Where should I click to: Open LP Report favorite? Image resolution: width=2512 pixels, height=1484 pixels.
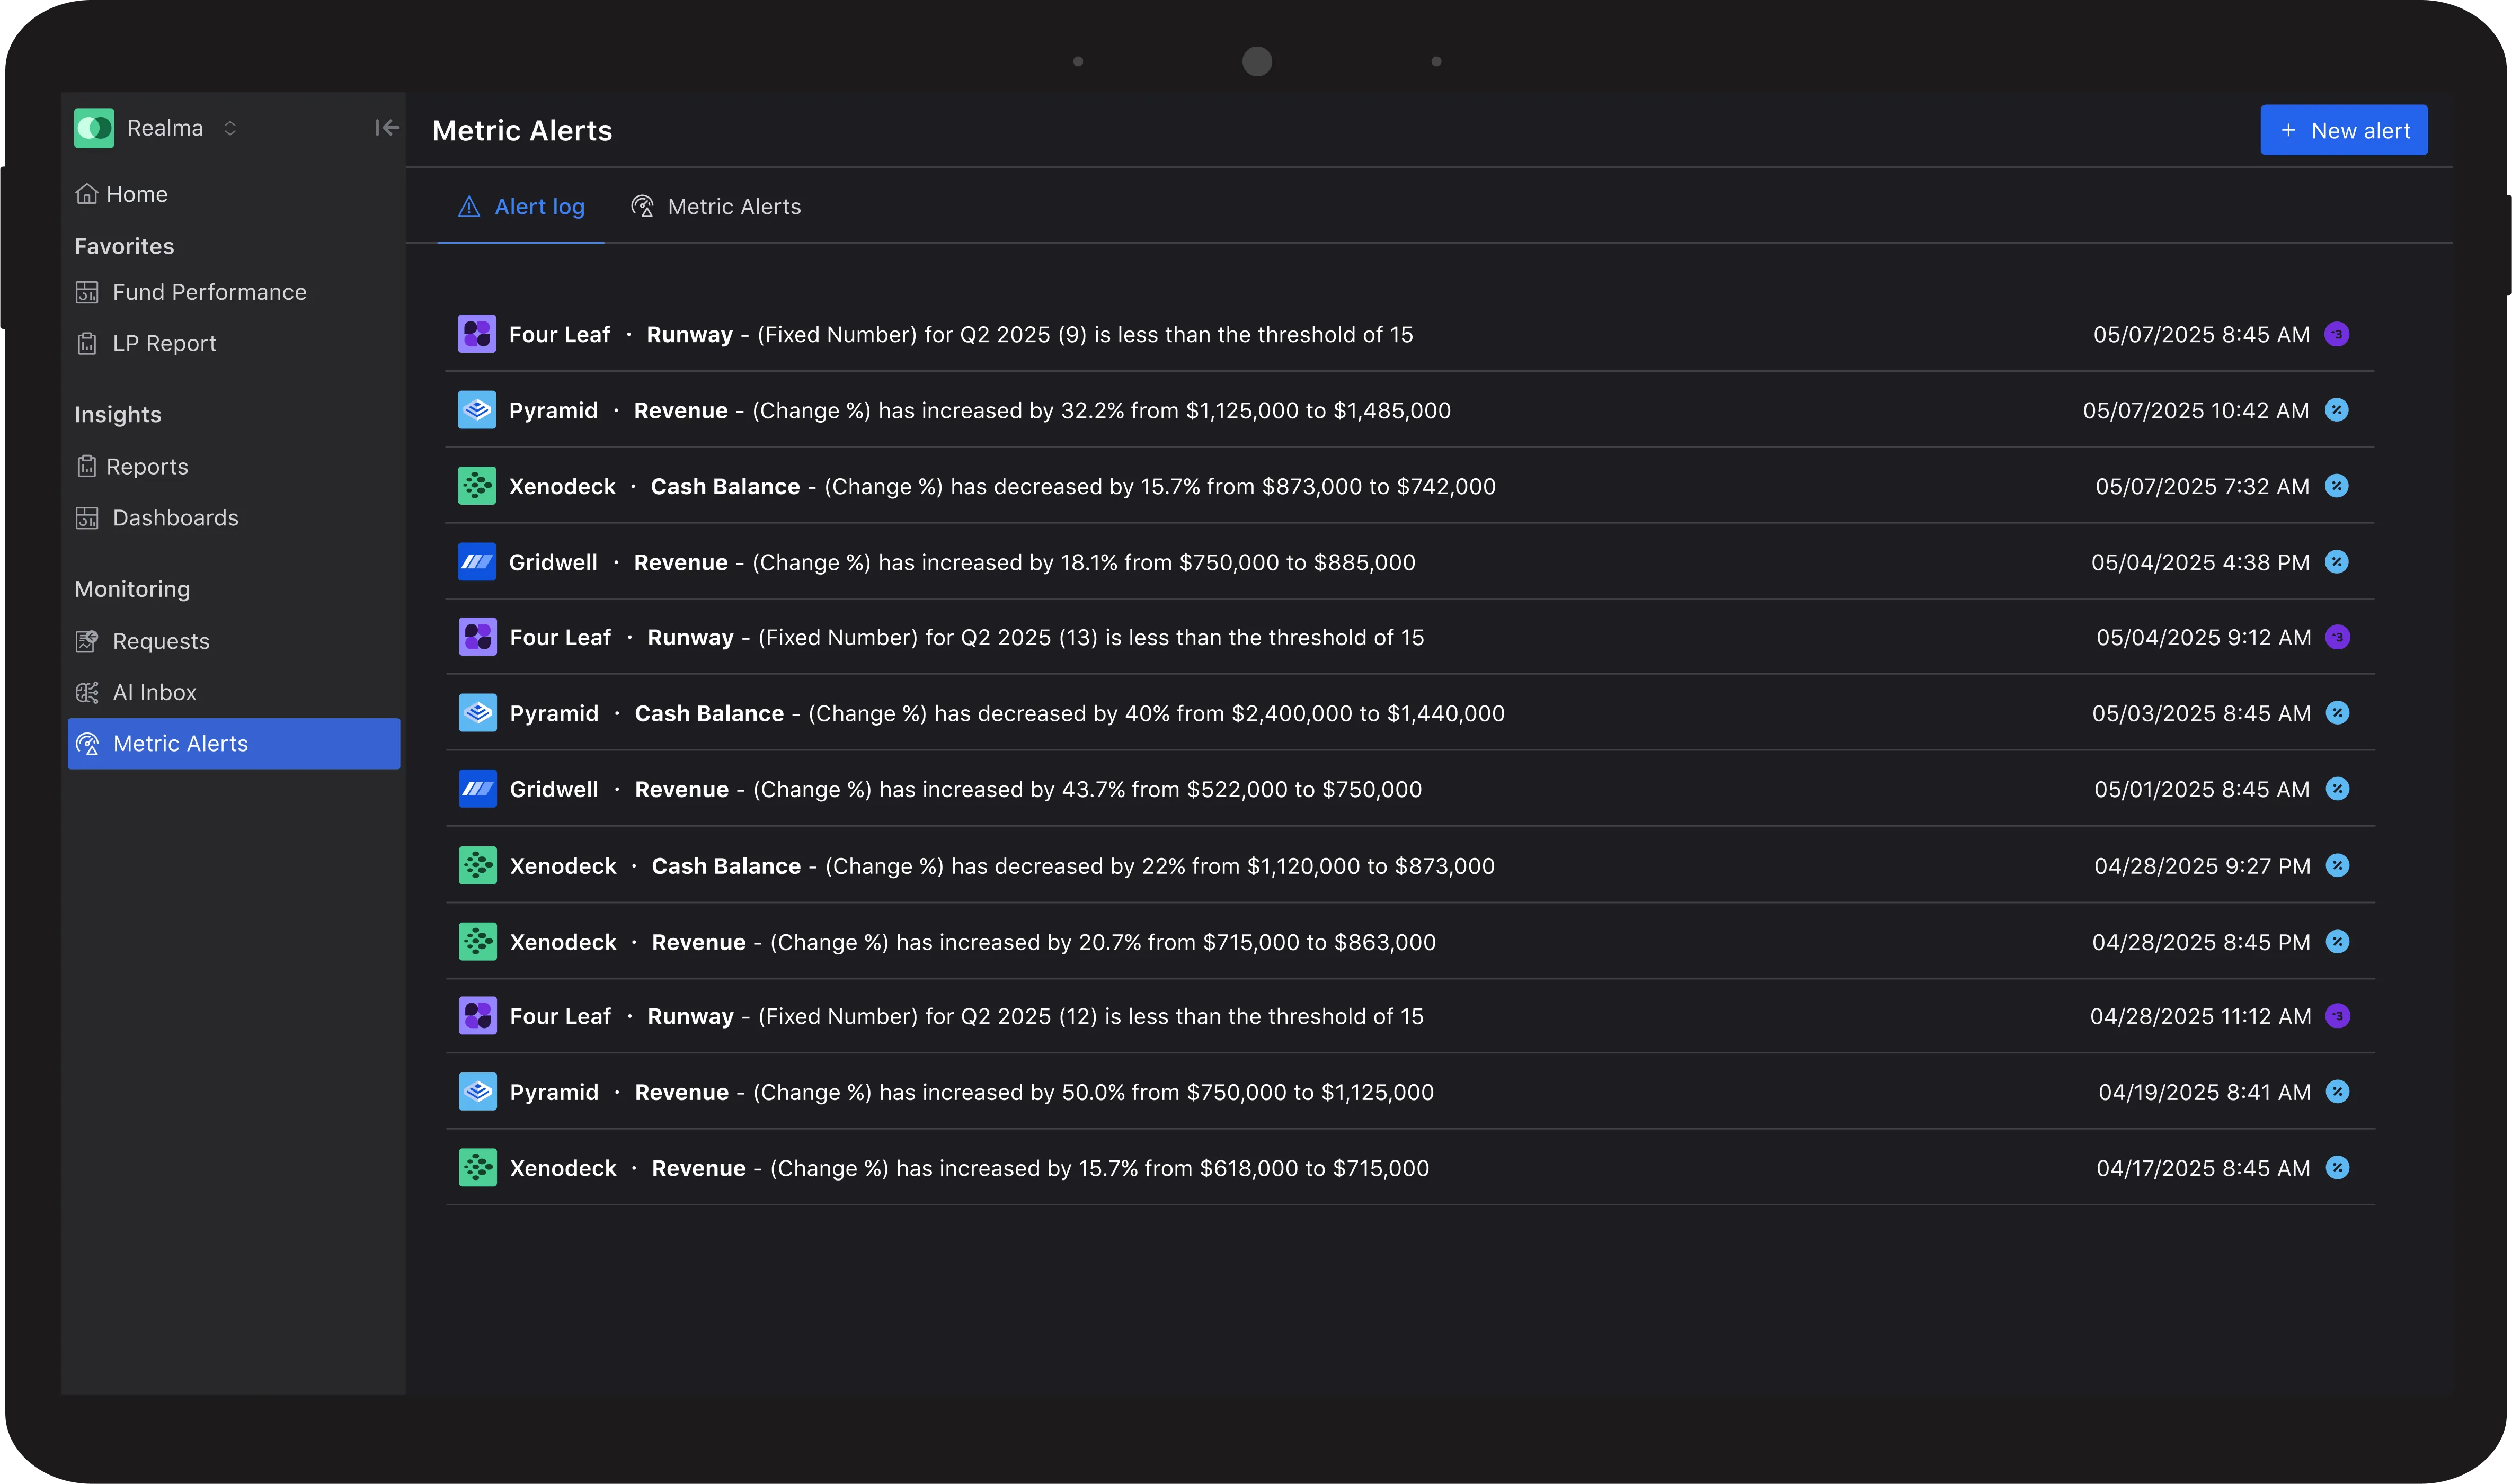163,343
